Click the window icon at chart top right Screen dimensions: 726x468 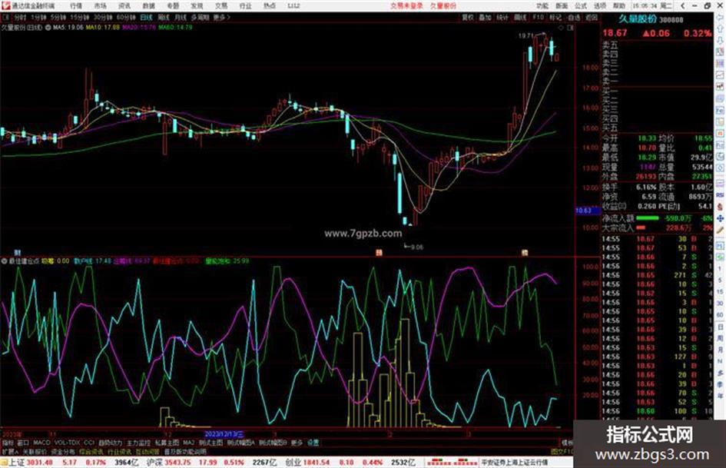[x=570, y=28]
